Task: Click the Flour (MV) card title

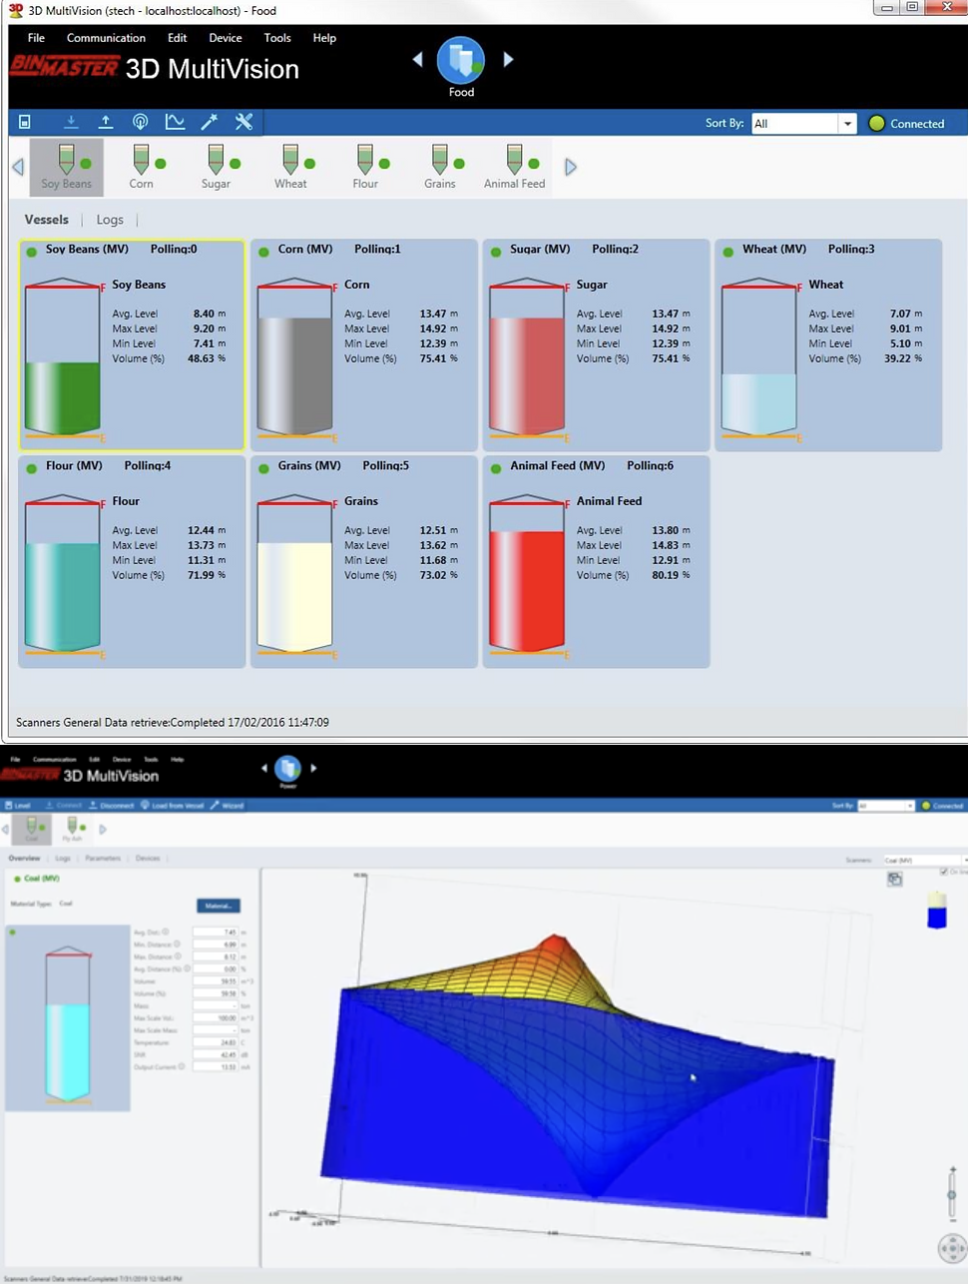Action: (74, 465)
